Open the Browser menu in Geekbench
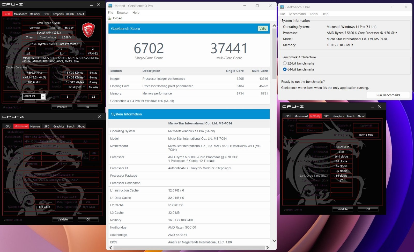This screenshot has width=414, height=252. click(123, 13)
